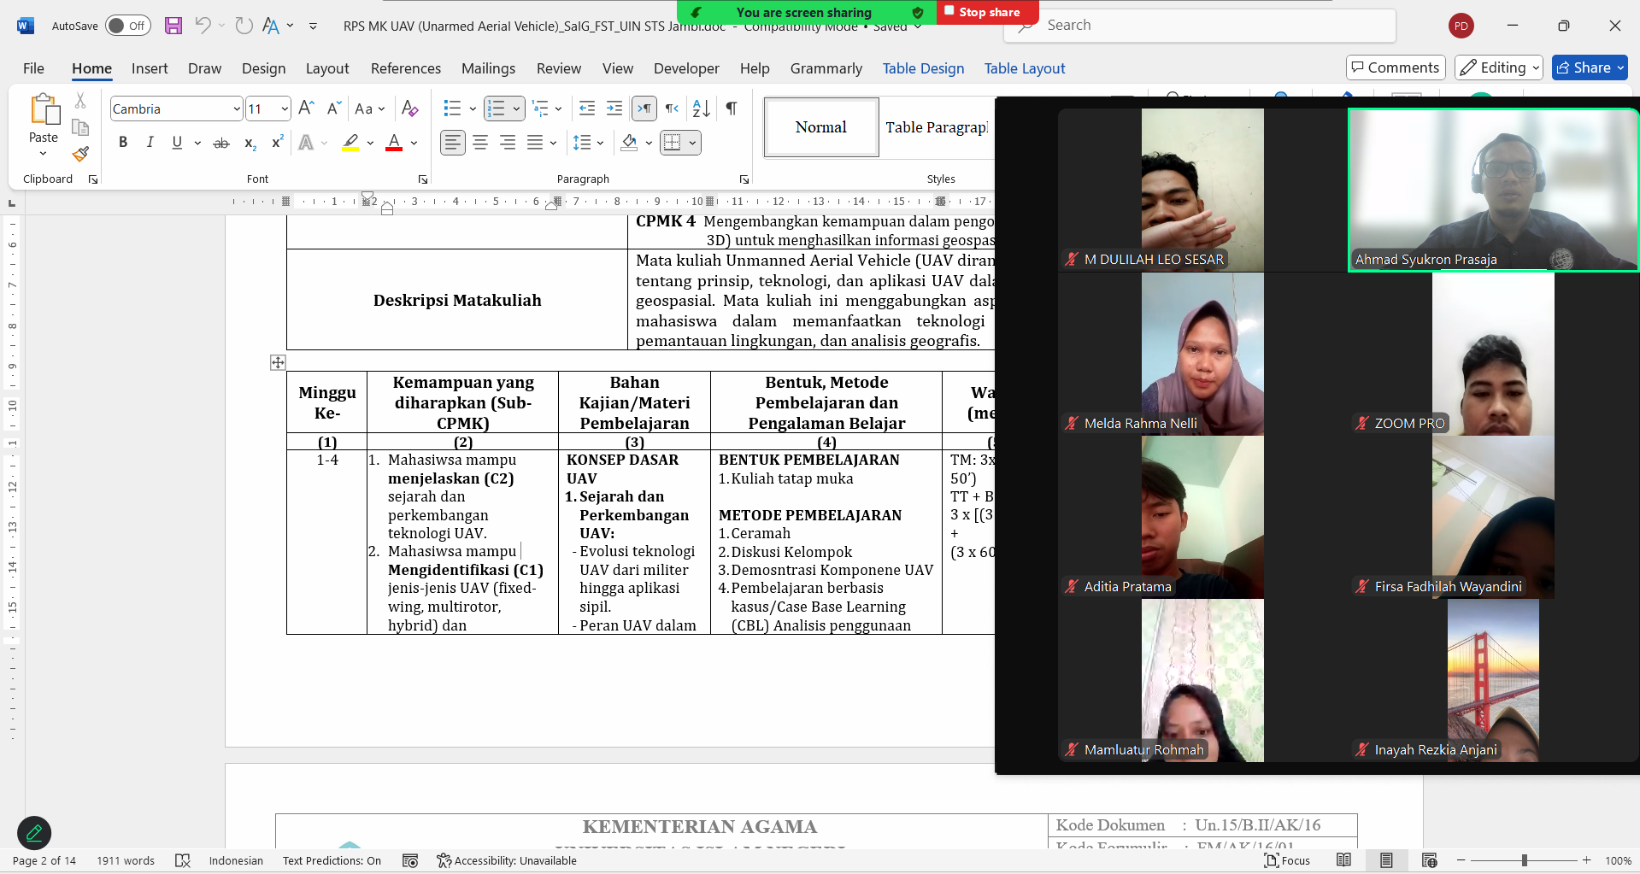
Task: Apply Bold formatting
Action: (123, 143)
